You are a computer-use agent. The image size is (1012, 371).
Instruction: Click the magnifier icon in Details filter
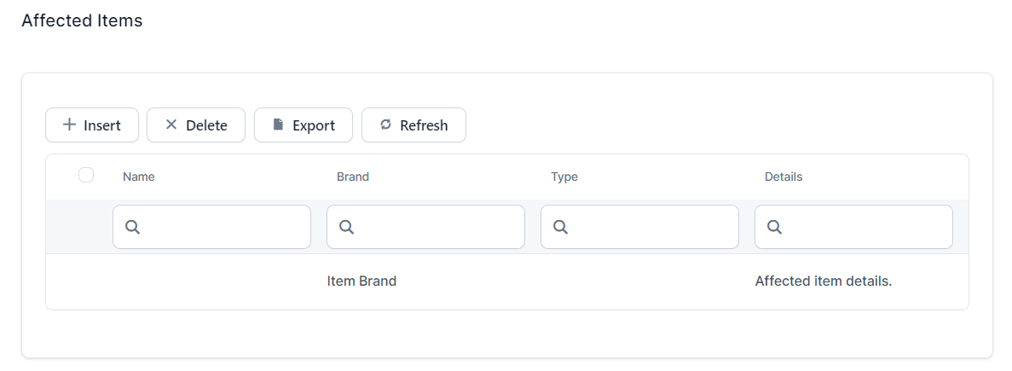[x=774, y=227]
